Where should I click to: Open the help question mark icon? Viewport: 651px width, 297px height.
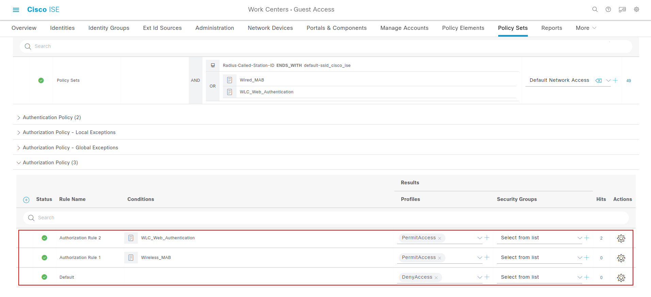[x=608, y=10]
